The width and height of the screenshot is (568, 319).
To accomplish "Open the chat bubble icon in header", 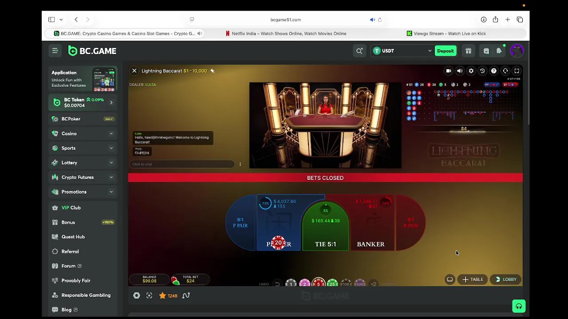I will pos(486,51).
